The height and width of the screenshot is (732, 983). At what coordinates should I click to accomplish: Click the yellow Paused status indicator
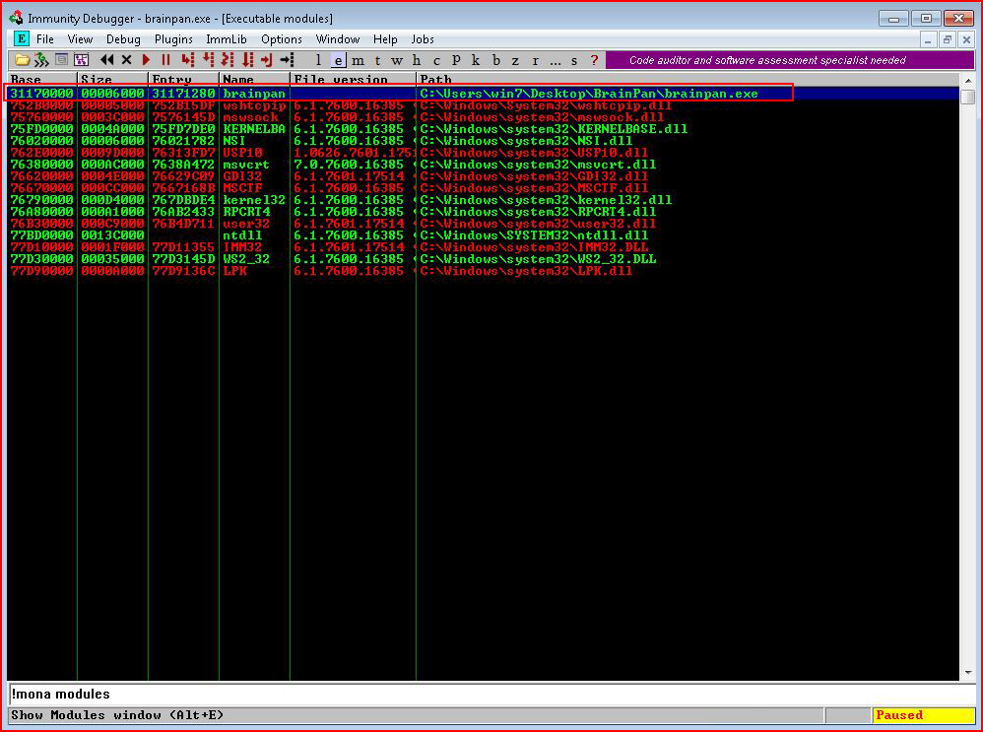923,715
